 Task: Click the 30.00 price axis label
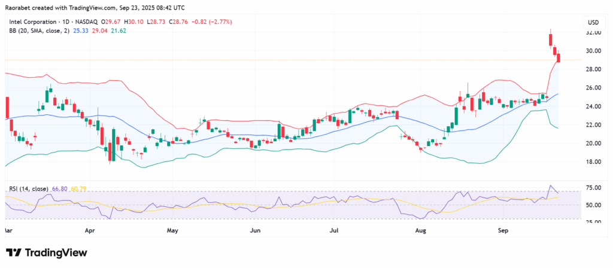pos(593,51)
